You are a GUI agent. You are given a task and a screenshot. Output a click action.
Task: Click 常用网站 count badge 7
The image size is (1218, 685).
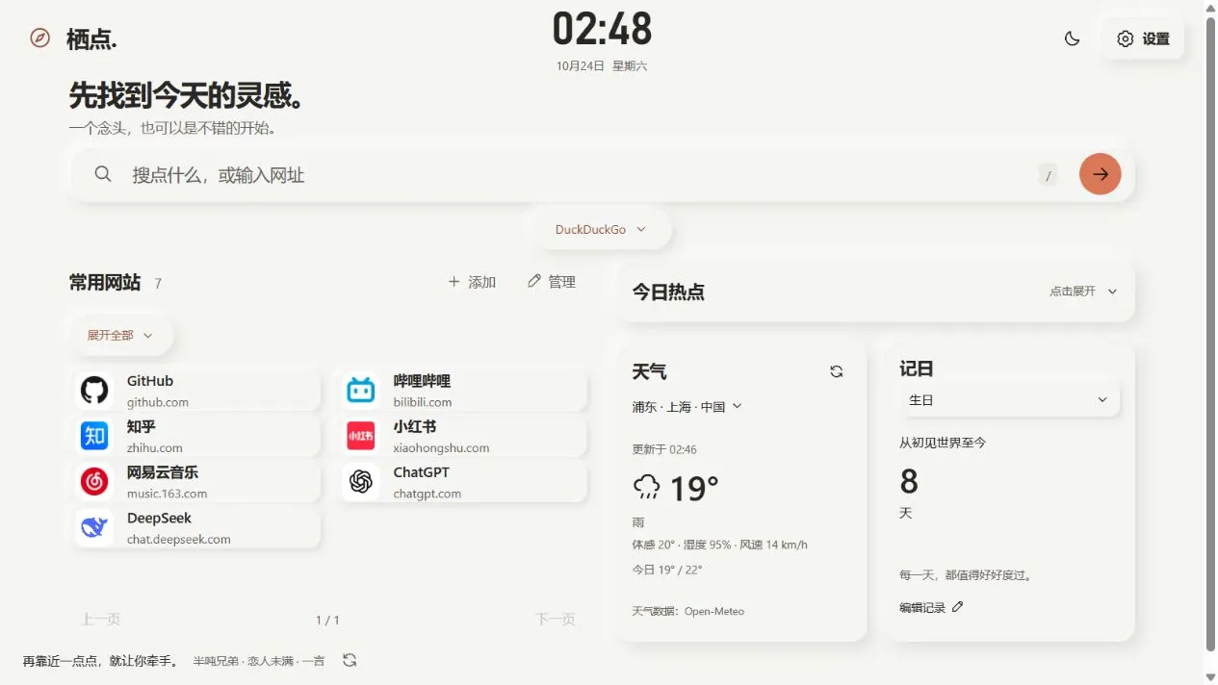click(x=158, y=283)
